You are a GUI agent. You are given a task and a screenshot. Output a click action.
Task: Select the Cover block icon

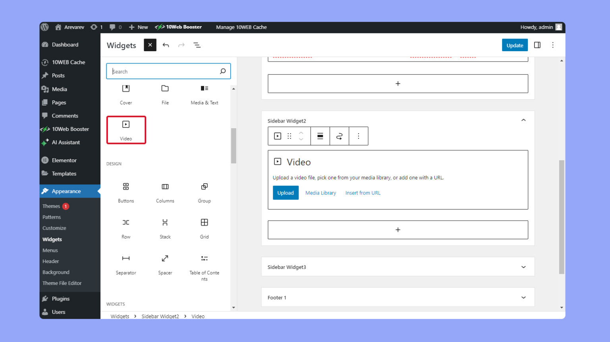pyautogui.click(x=125, y=88)
